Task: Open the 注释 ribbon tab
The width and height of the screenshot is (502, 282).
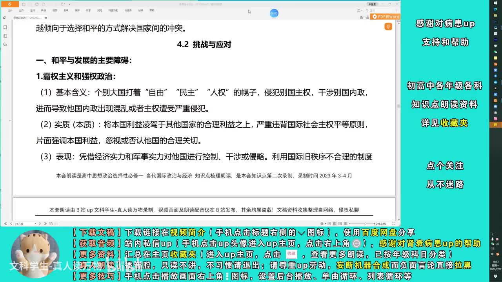Action: pyautogui.click(x=33, y=11)
